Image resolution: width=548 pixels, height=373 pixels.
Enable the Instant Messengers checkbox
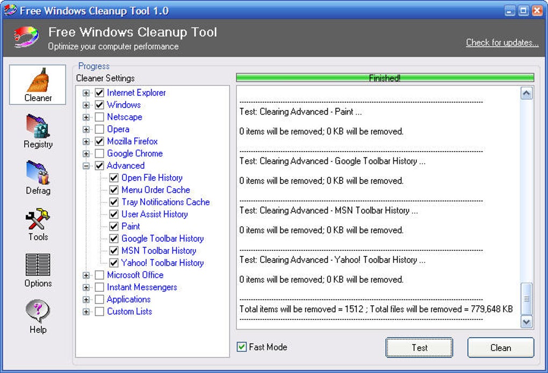tap(99, 288)
